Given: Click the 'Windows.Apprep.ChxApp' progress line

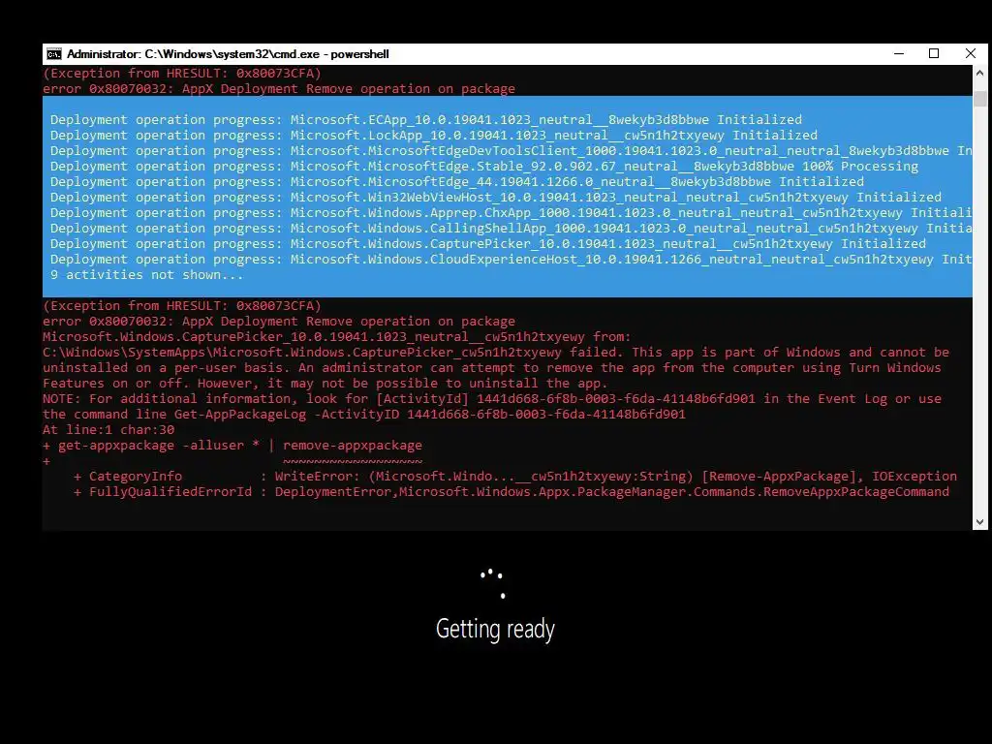Looking at the screenshot, I should 511,212.
